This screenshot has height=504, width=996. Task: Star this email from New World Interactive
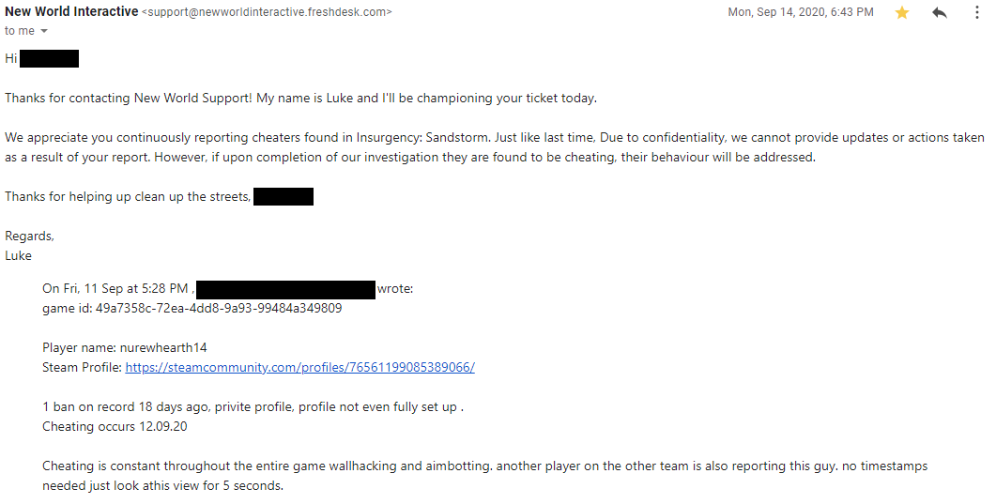(x=902, y=12)
